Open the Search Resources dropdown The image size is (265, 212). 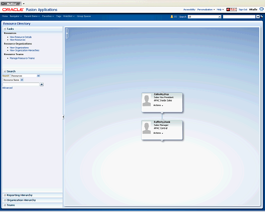coord(39,76)
